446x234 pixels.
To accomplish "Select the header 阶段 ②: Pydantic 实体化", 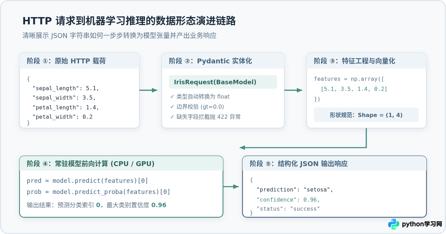I will point(210,61).
